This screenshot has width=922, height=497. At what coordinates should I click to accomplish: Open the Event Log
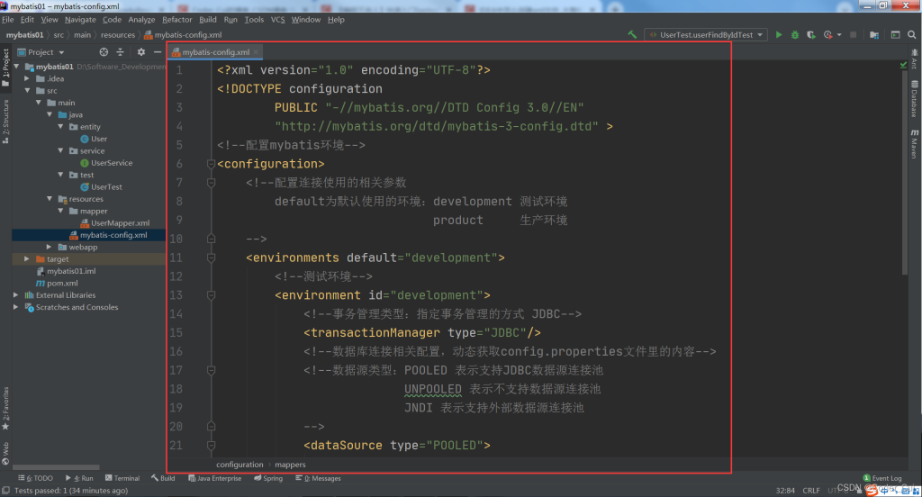pyautogui.click(x=882, y=478)
